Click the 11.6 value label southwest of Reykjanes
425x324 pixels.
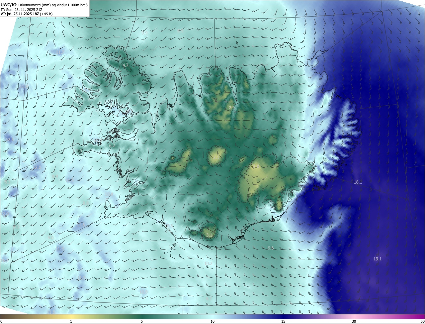click(x=81, y=225)
